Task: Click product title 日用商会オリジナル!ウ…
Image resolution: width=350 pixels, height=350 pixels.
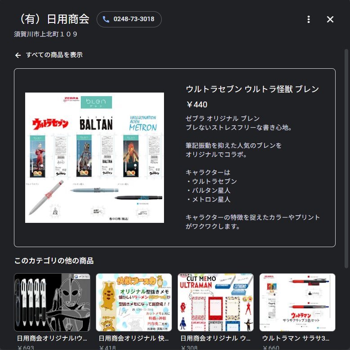Action: click(x=52, y=338)
